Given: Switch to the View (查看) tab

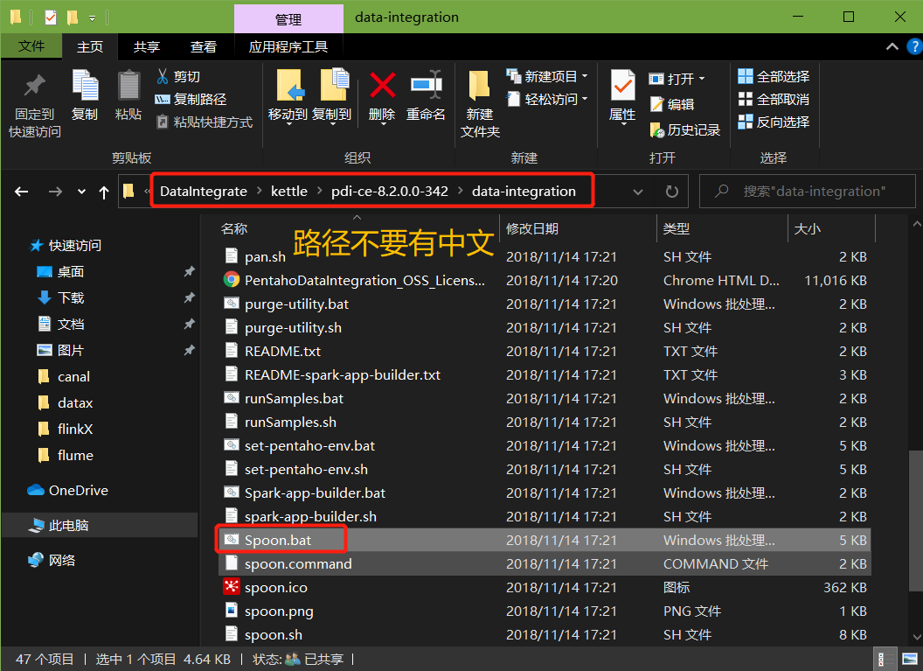Looking at the screenshot, I should click(204, 46).
